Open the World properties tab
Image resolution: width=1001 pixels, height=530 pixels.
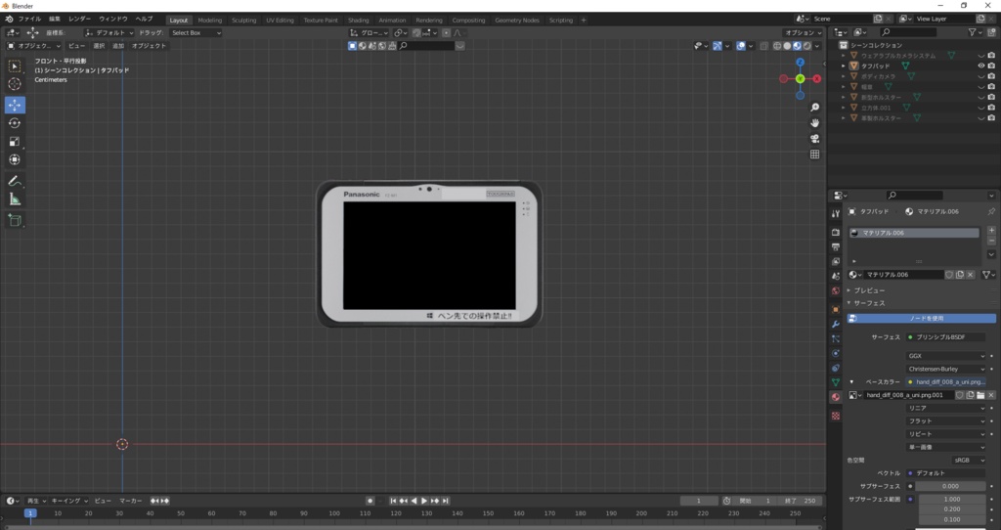tap(836, 291)
